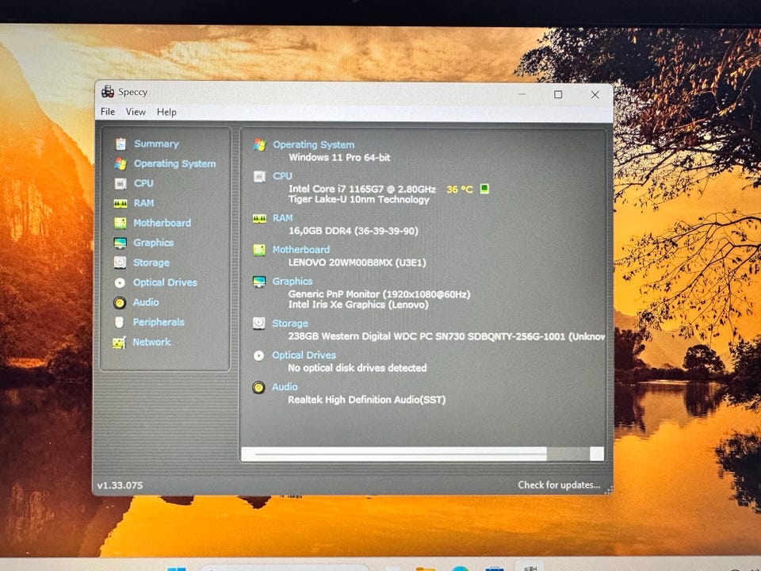Viewport: 761px width, 571px height.
Task: Open the Optical Drives disc icon in sidebar
Action: (120, 282)
